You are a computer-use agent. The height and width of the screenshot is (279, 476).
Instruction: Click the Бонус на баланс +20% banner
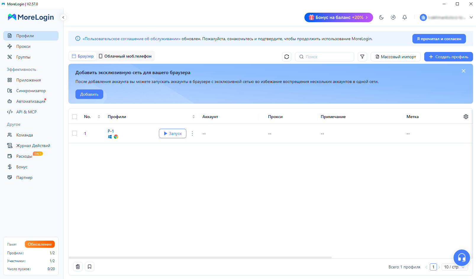coord(338,17)
